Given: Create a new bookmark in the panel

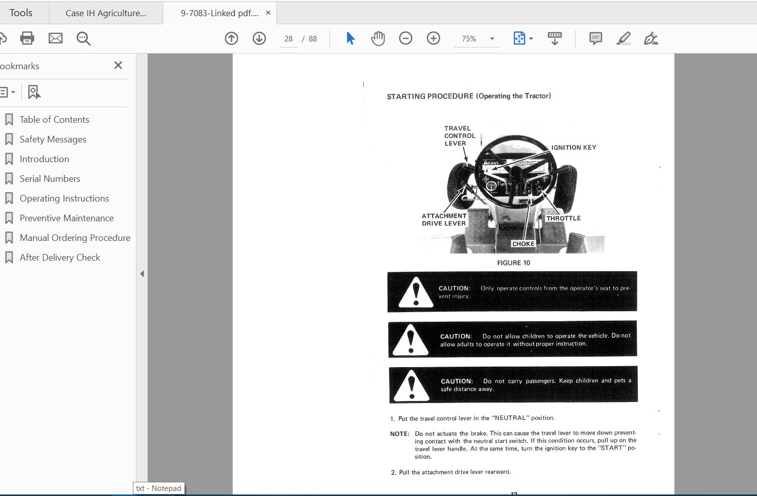Looking at the screenshot, I should (33, 92).
